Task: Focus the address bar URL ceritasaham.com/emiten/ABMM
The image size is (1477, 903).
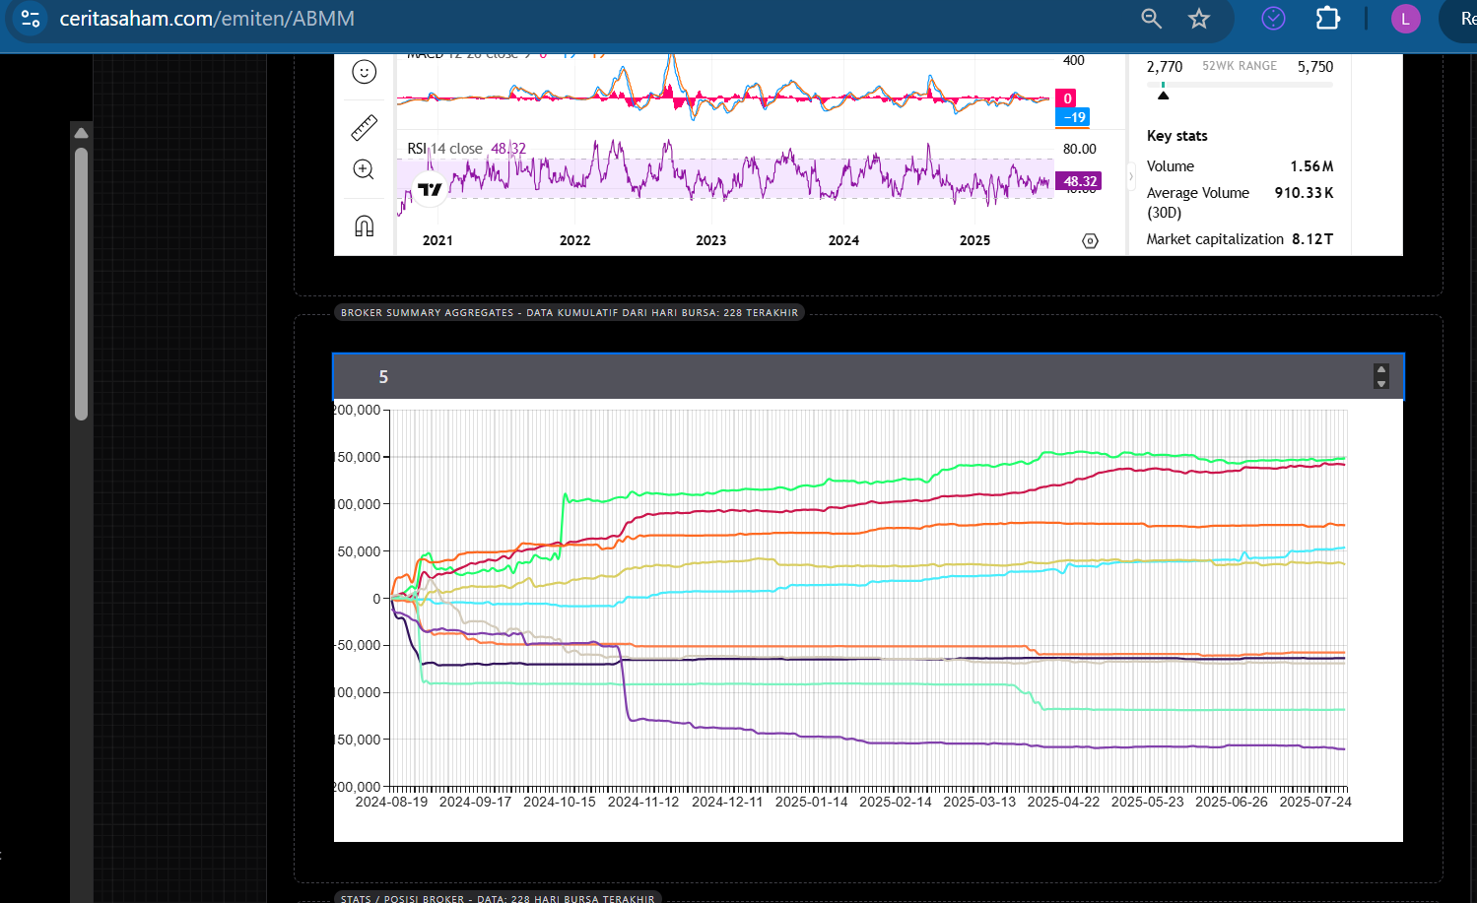Action: (207, 19)
